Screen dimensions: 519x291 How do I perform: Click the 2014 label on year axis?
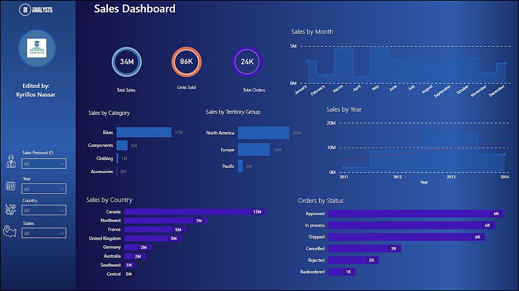click(505, 177)
